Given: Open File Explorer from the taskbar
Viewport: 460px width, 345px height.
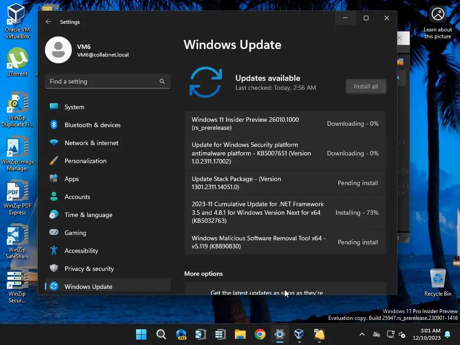Looking at the screenshot, I should point(240,334).
